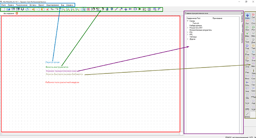Open the Гид hydraulics library
Screen dimensions: 256x138
[x=247, y=47]
